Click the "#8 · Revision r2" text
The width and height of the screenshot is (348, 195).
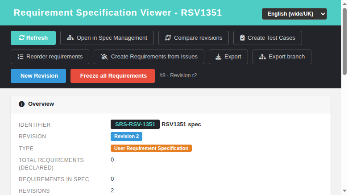click(x=178, y=75)
